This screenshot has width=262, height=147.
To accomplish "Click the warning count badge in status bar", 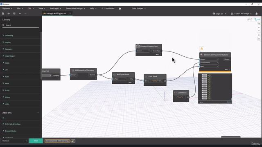I will point(73,141).
